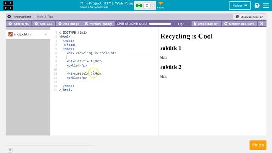Open the Documentation button

[249, 17]
